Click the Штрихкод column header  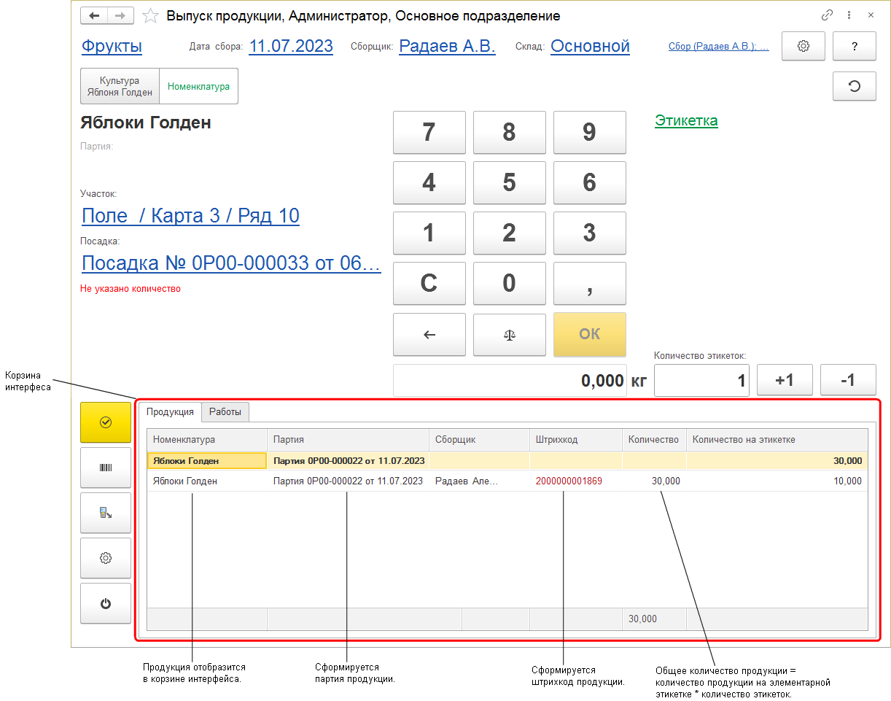pos(575,440)
